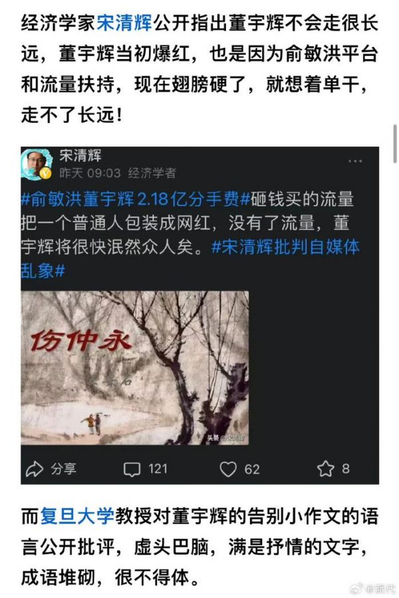Tap the 62 likes count

[252, 469]
